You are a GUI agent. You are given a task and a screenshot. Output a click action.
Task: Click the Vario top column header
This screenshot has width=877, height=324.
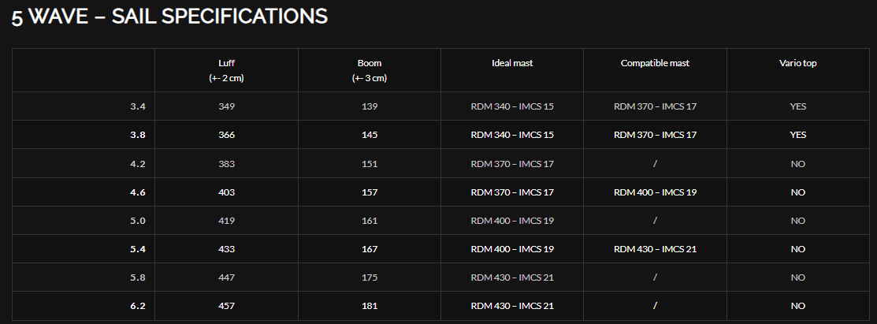798,63
